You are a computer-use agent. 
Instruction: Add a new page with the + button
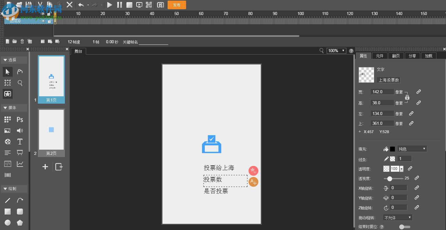click(x=45, y=167)
